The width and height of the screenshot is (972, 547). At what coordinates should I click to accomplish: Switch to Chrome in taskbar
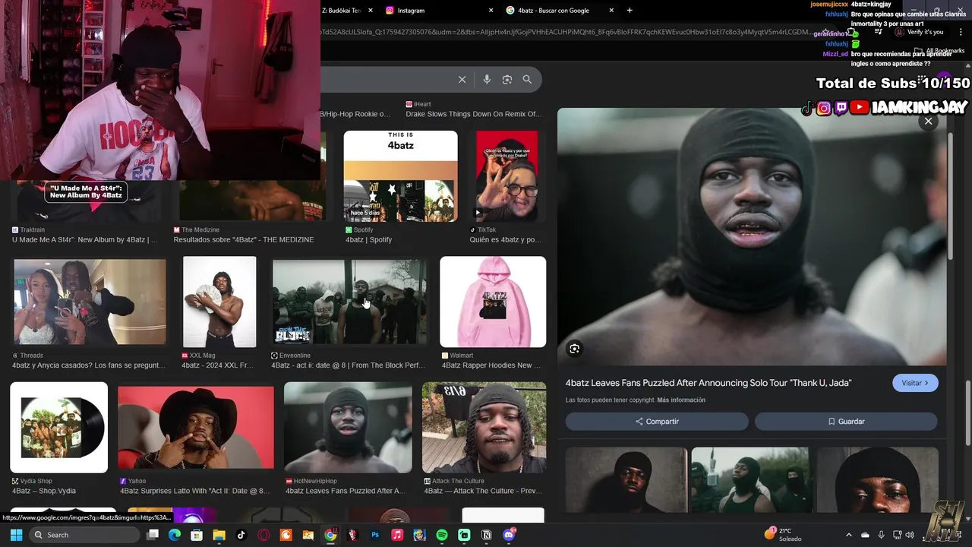pyautogui.click(x=330, y=535)
